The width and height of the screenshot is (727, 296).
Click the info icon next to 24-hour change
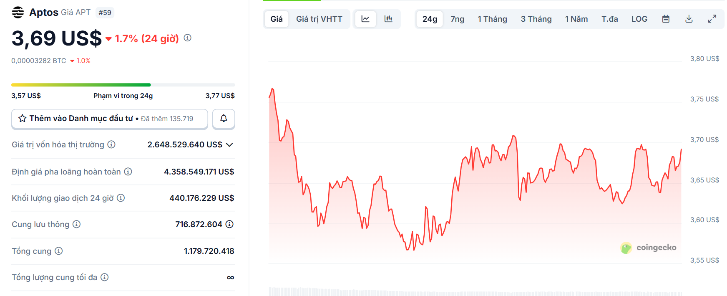pyautogui.click(x=188, y=38)
